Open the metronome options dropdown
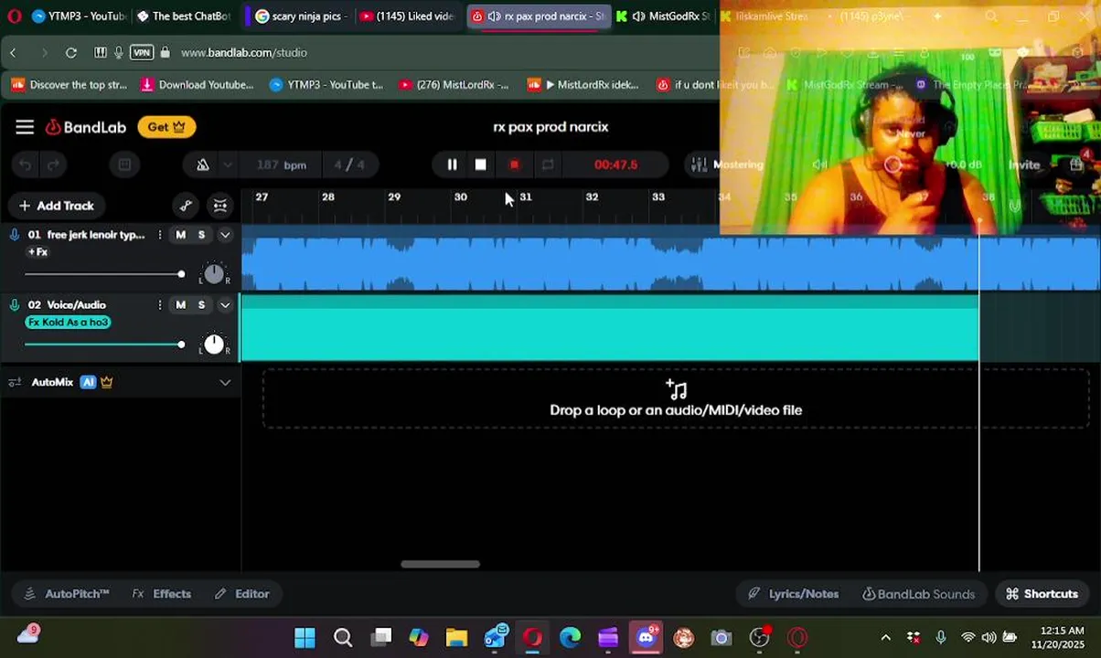This screenshot has height=658, width=1101. pos(228,164)
